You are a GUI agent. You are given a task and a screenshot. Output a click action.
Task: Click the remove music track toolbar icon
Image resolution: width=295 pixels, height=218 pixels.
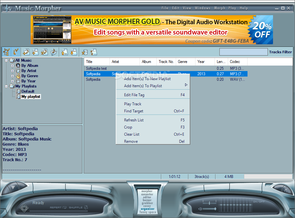44,52
